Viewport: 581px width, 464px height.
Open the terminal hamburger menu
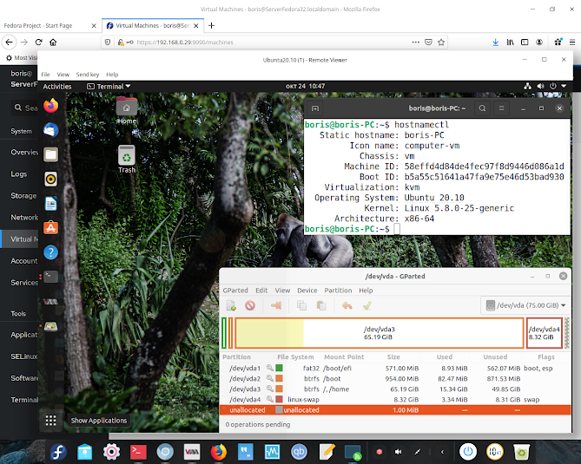(501, 108)
